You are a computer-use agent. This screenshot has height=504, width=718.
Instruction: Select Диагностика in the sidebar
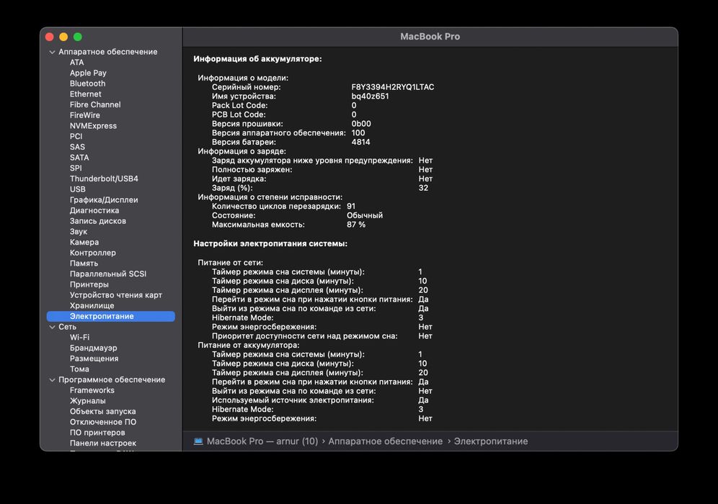pos(94,210)
